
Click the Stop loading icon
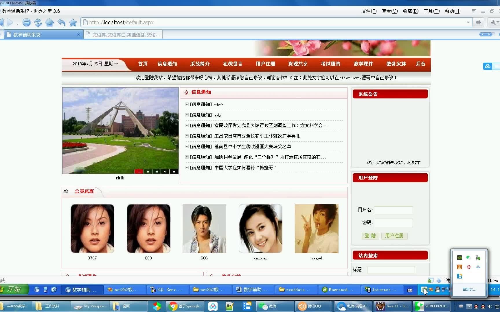(27, 23)
